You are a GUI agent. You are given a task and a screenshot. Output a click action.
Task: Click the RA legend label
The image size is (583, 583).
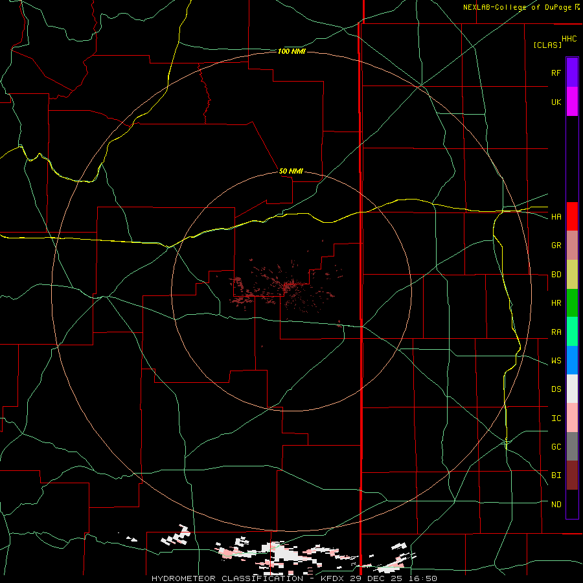(x=556, y=332)
